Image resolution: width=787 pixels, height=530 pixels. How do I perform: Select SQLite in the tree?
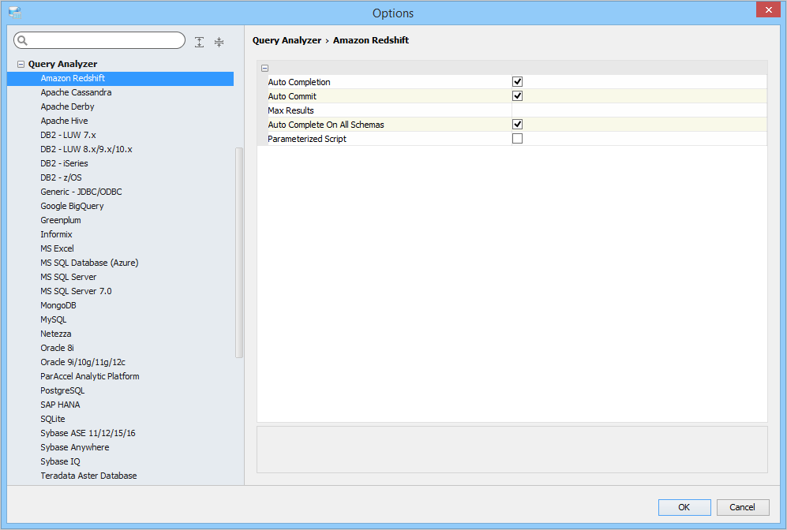coord(53,419)
